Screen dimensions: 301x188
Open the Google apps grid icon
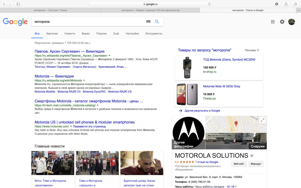click(x=273, y=22)
